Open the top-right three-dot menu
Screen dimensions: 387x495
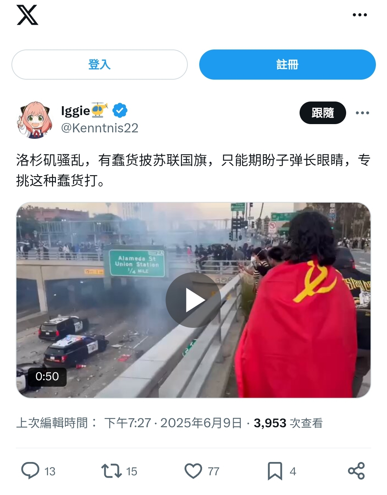click(359, 15)
